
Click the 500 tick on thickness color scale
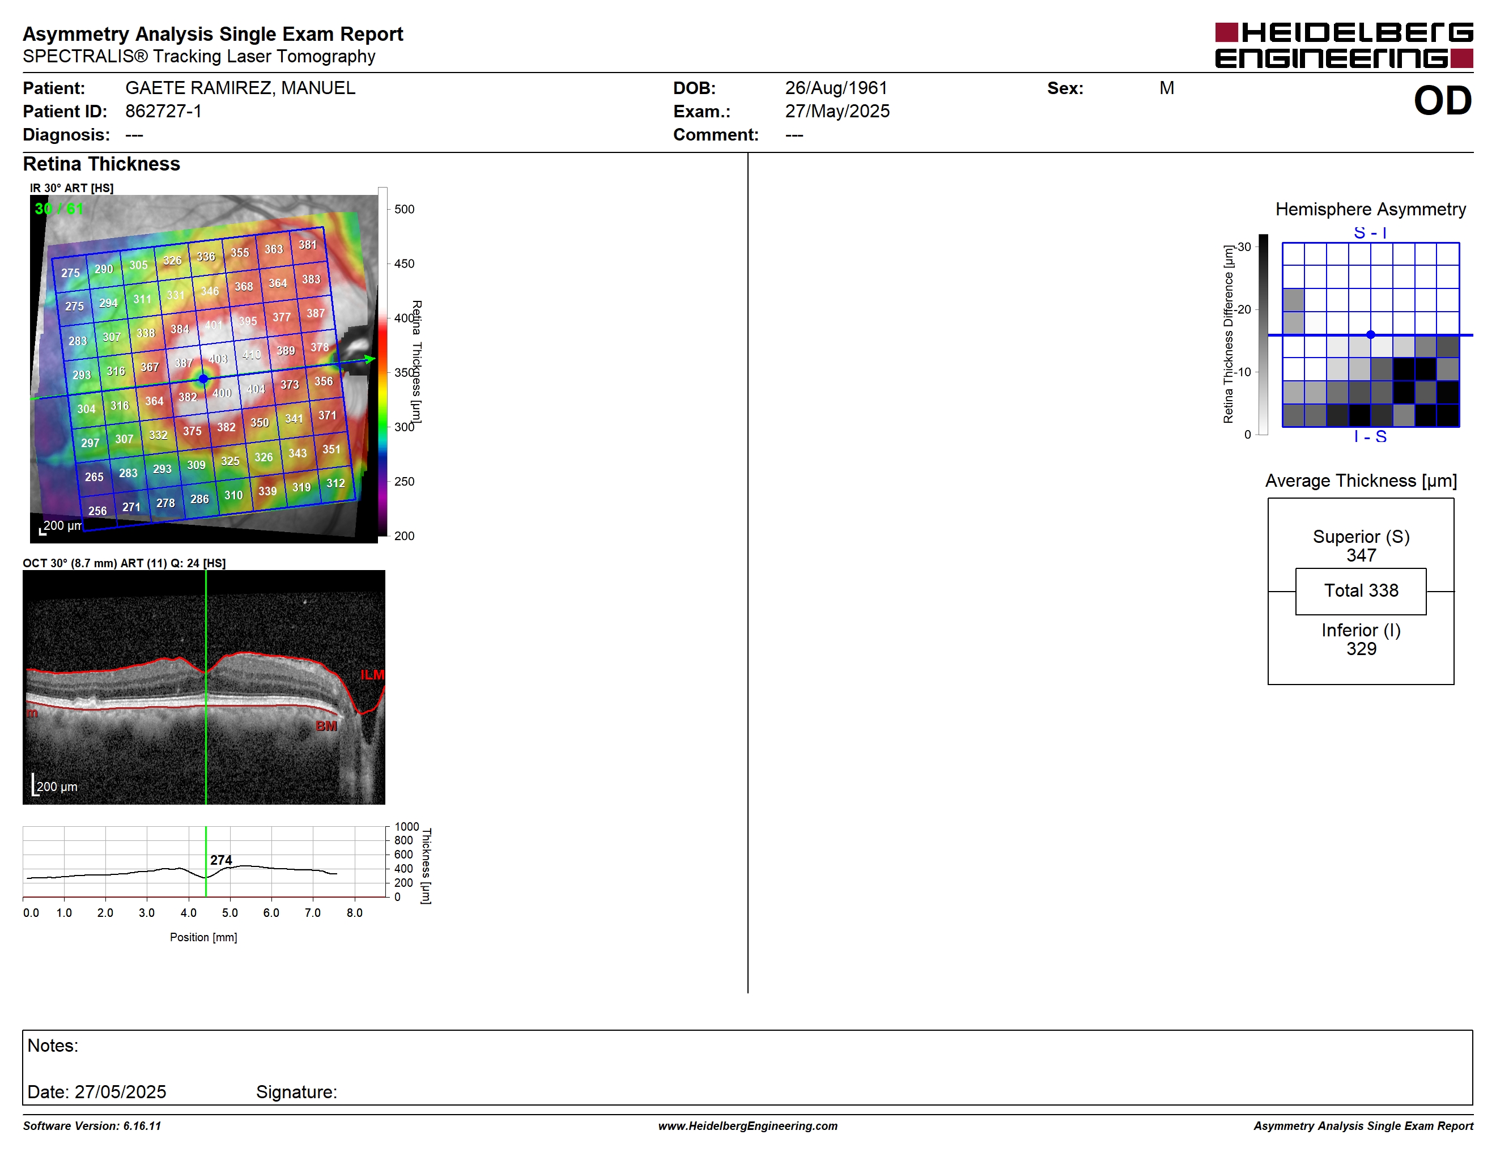(x=404, y=210)
